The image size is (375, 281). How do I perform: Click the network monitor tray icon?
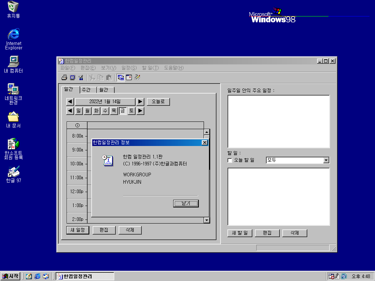tap(344, 276)
